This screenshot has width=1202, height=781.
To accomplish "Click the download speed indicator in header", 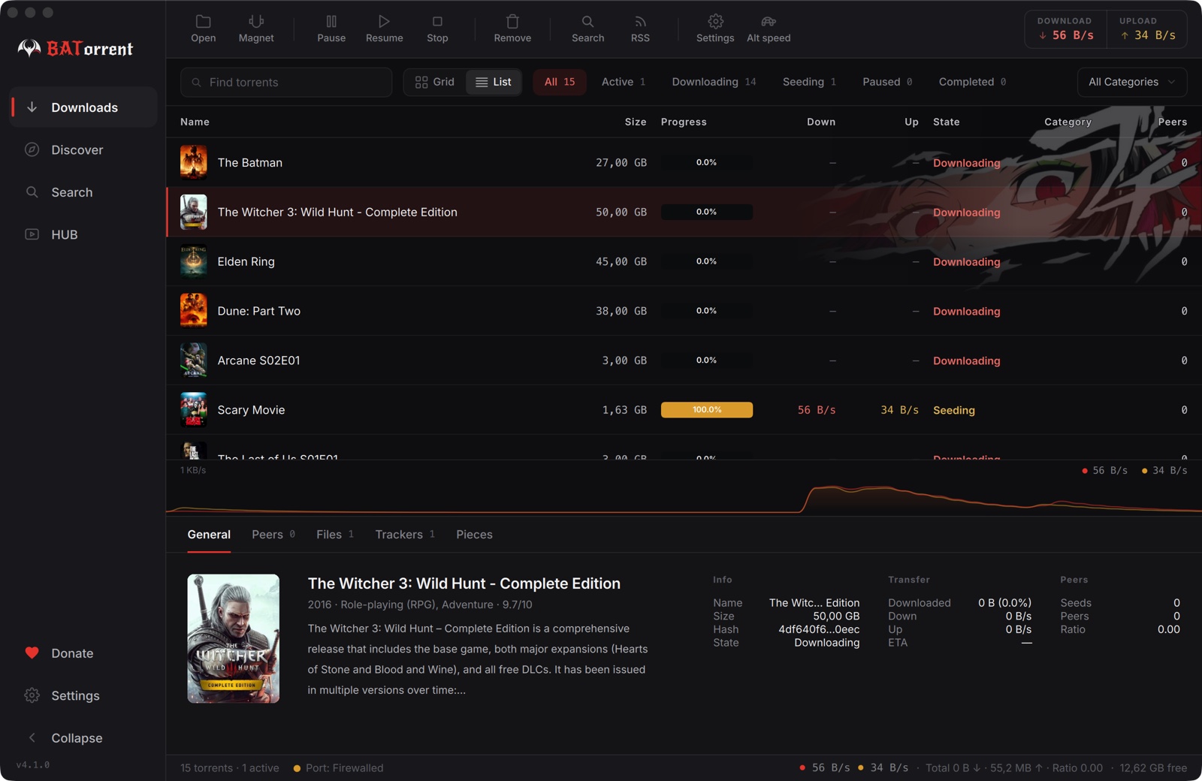I will (x=1066, y=29).
